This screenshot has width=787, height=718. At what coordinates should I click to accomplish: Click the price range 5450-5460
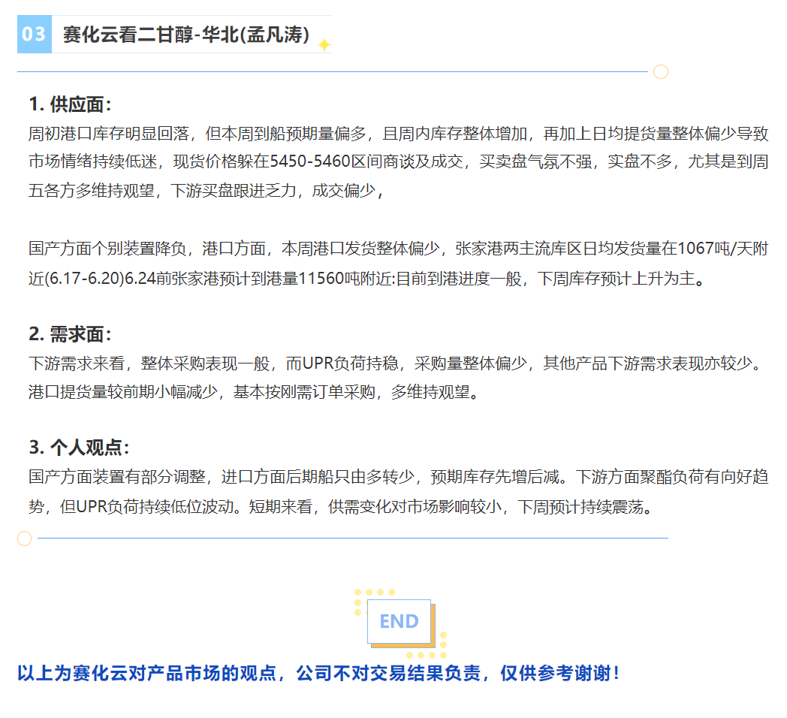tap(309, 161)
